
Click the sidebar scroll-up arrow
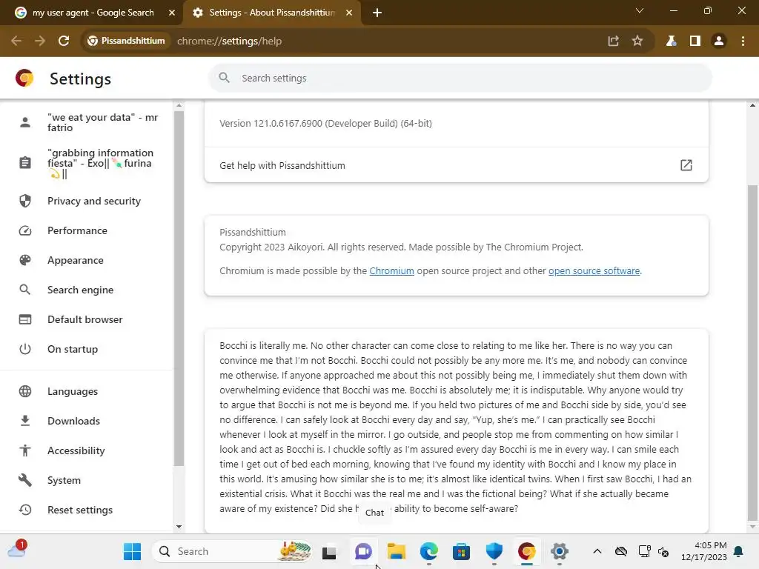click(x=179, y=105)
